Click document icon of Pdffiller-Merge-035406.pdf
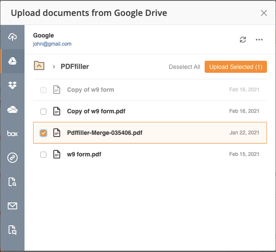276x252 pixels. pos(57,133)
